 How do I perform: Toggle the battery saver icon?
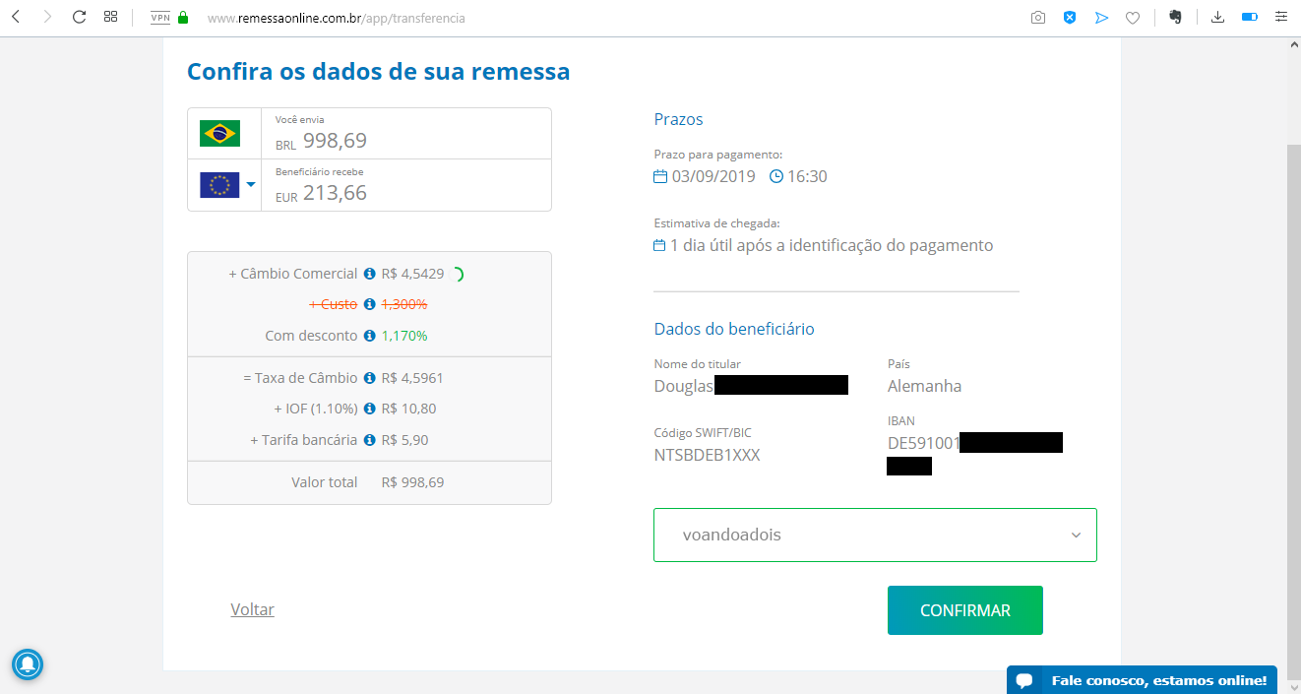[x=1250, y=17]
